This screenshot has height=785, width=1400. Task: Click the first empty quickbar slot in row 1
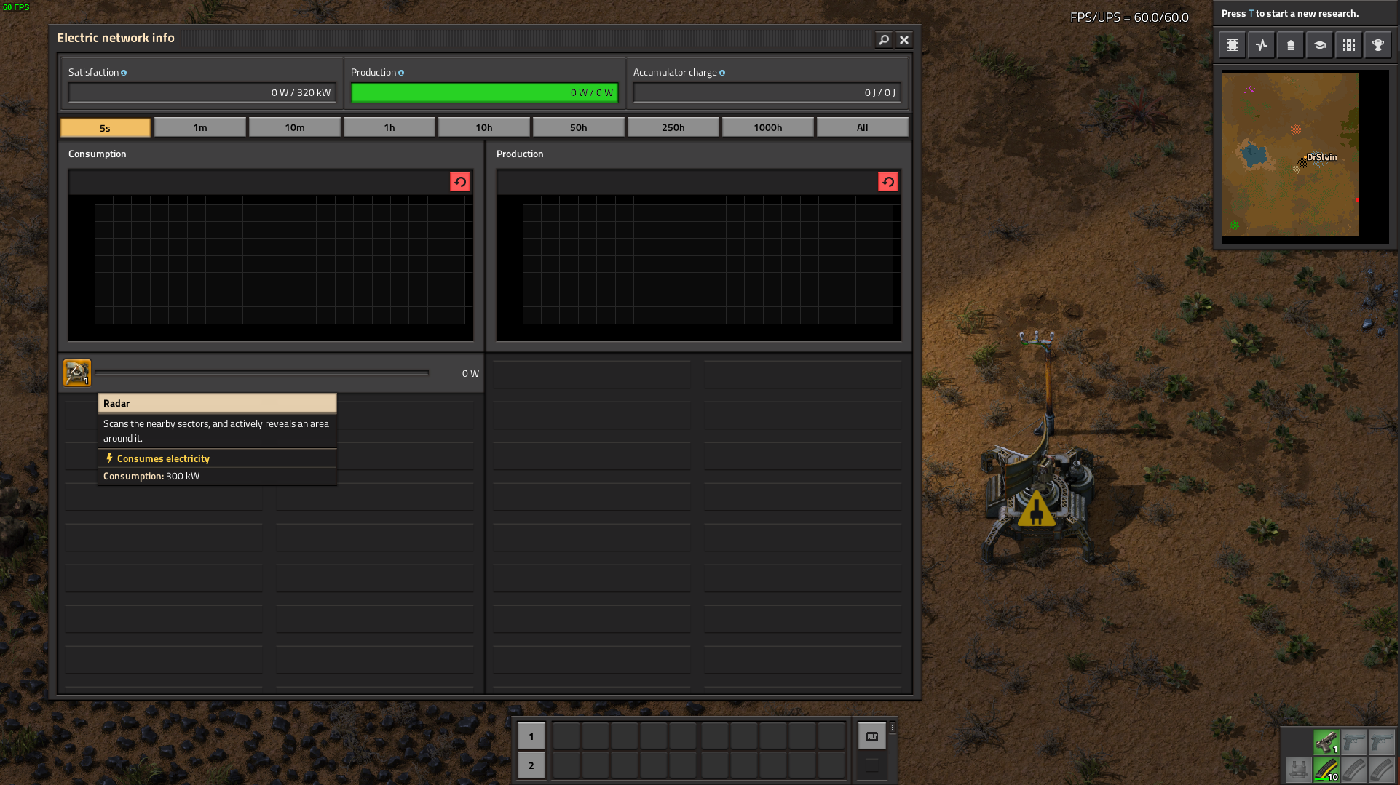566,736
